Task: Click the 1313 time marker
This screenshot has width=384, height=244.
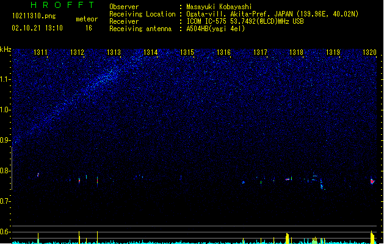Action: point(114,52)
